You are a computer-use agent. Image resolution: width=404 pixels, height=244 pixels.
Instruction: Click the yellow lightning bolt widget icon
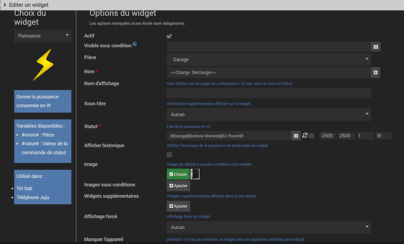click(x=43, y=65)
